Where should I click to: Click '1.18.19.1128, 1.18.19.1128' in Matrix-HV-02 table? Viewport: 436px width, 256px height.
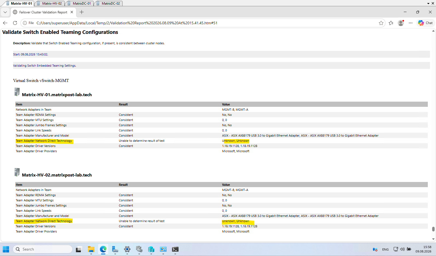click(240, 226)
